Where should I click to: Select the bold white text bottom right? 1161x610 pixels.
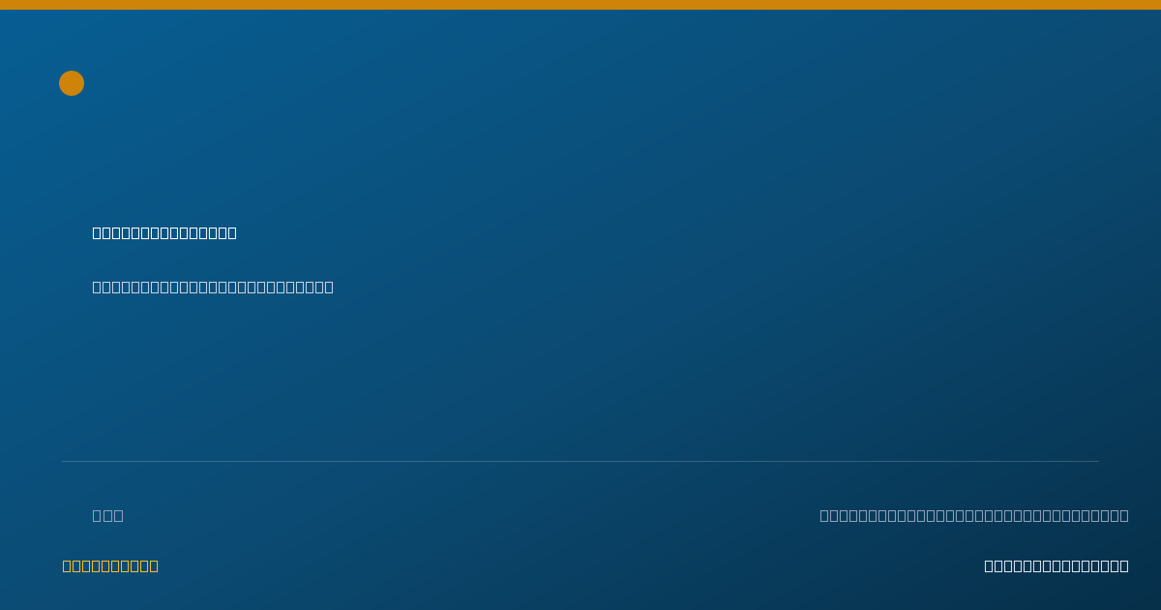[x=1057, y=565]
